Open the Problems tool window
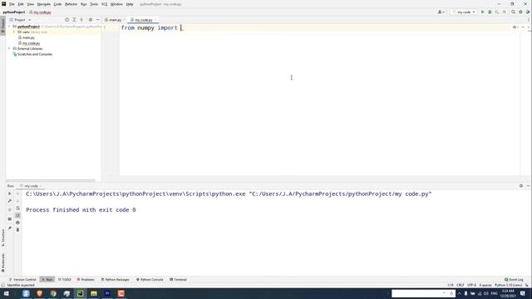 [x=86, y=280]
